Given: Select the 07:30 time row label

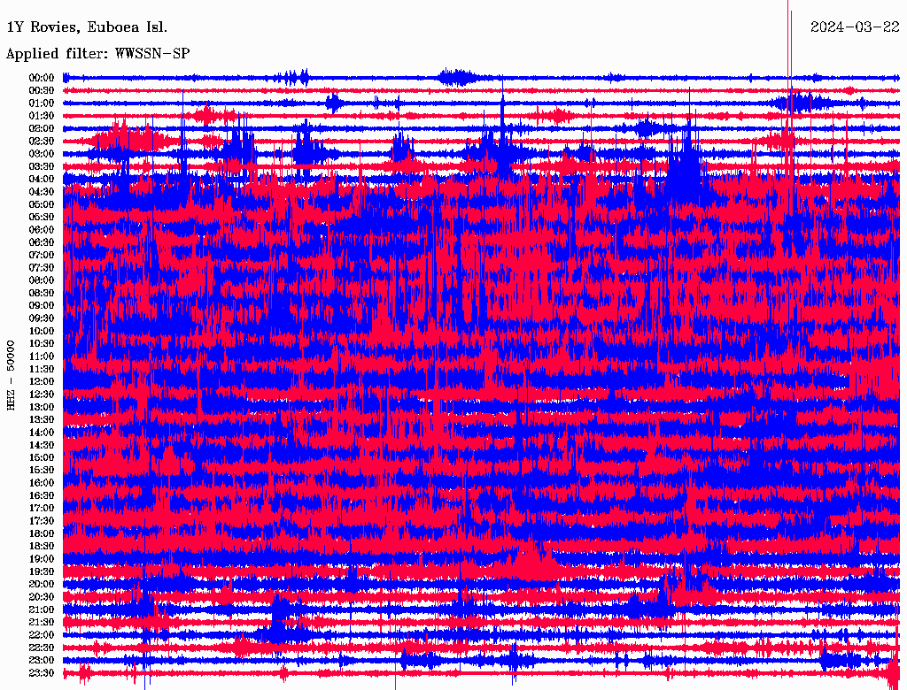Looking at the screenshot, I should [42, 267].
